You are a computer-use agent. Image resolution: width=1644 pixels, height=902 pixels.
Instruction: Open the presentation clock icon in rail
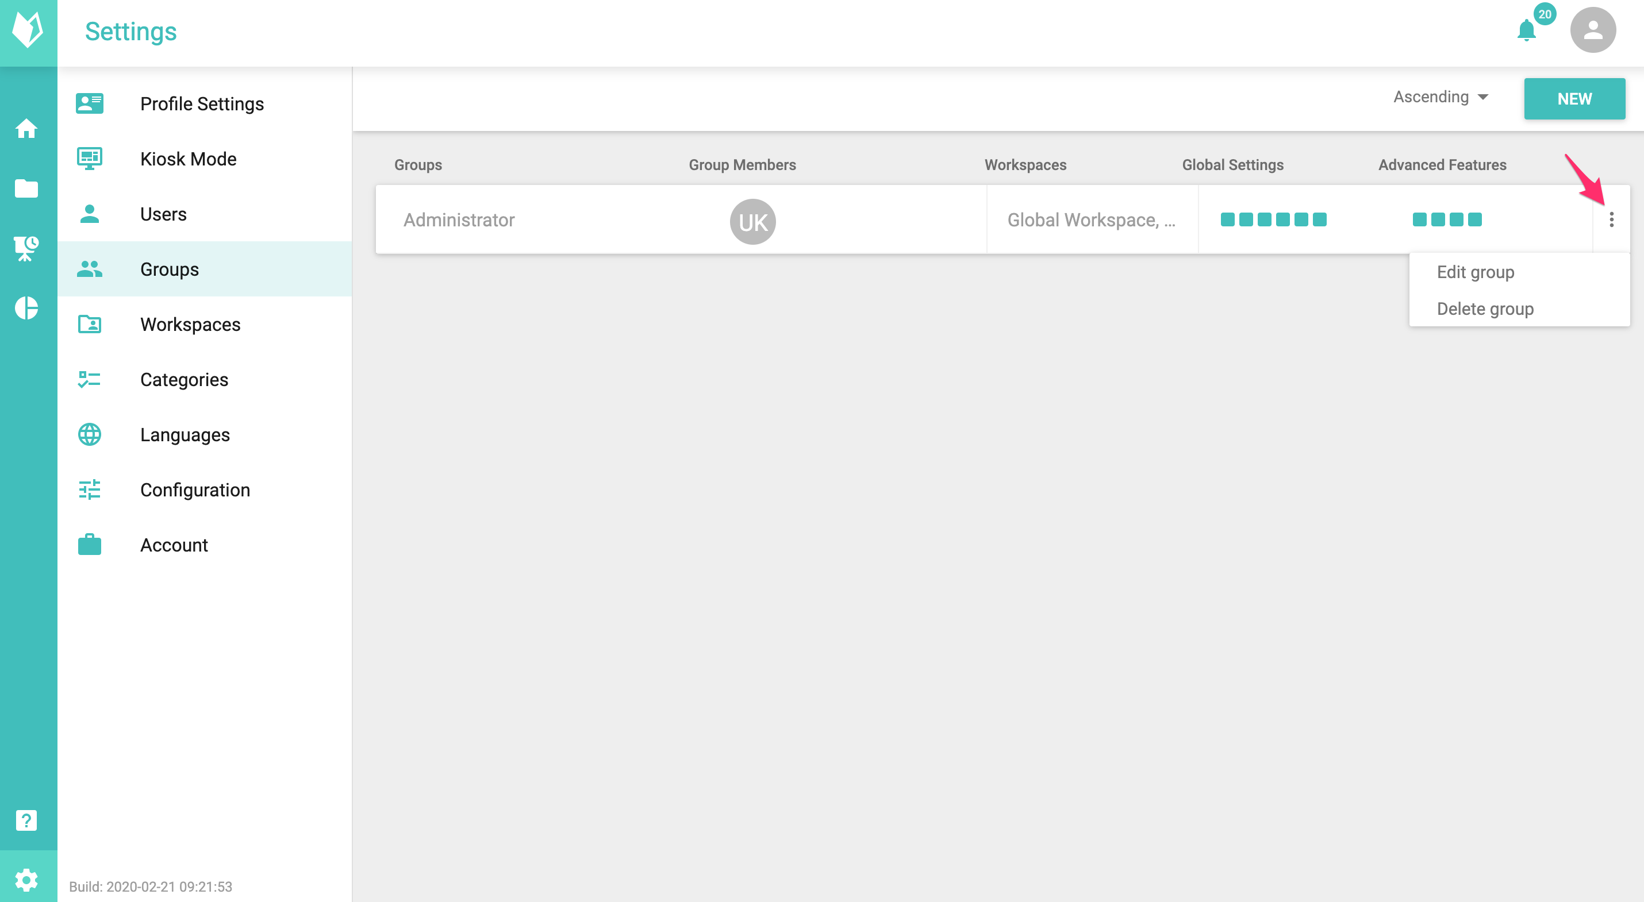tap(27, 248)
